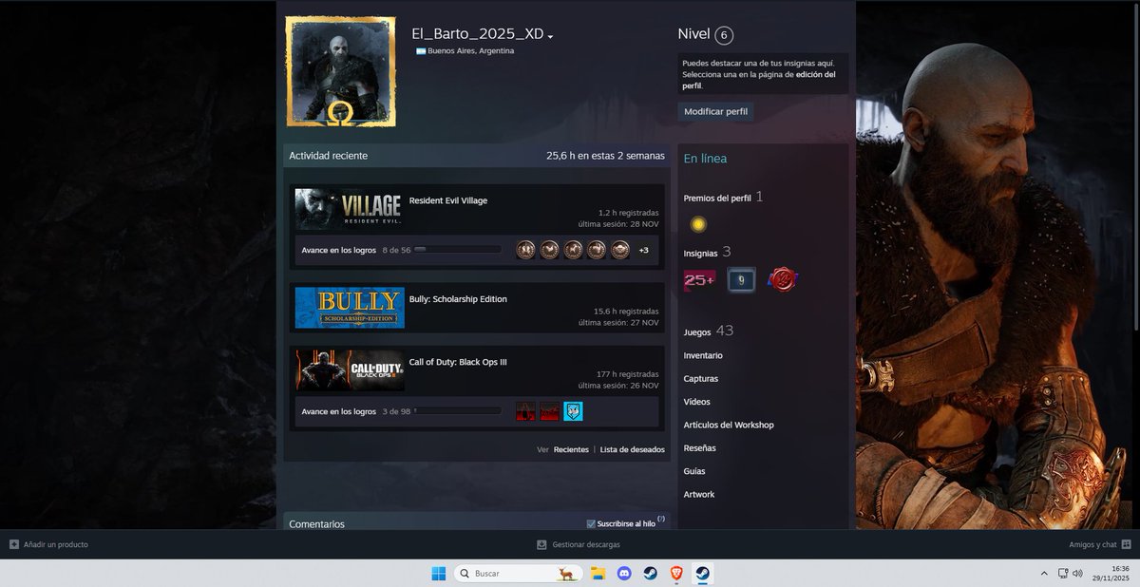Open File Explorer from the taskbar
This screenshot has width=1140, height=587.
pyautogui.click(x=598, y=573)
